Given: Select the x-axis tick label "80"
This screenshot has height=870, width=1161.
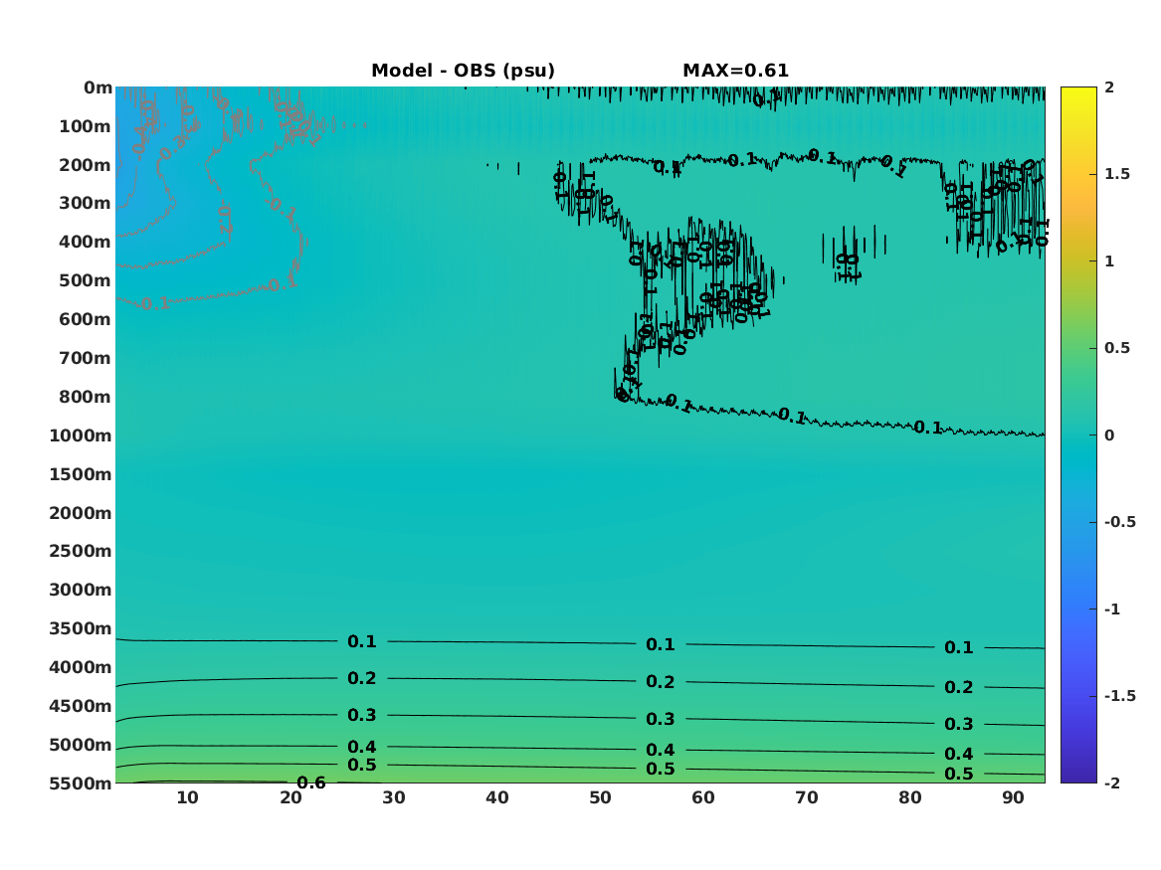Looking at the screenshot, I should pos(910,797).
